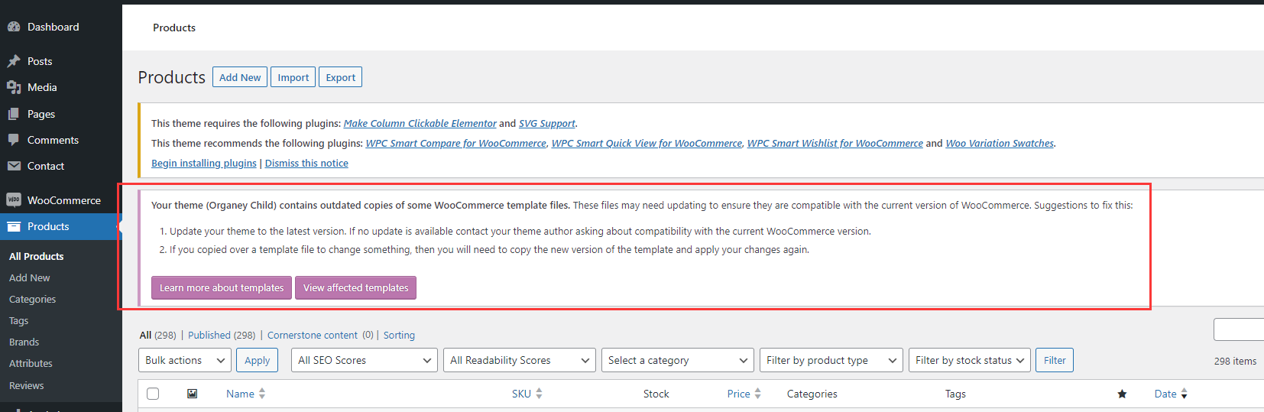Go to All Products submenu
The height and width of the screenshot is (412, 1264).
(37, 256)
